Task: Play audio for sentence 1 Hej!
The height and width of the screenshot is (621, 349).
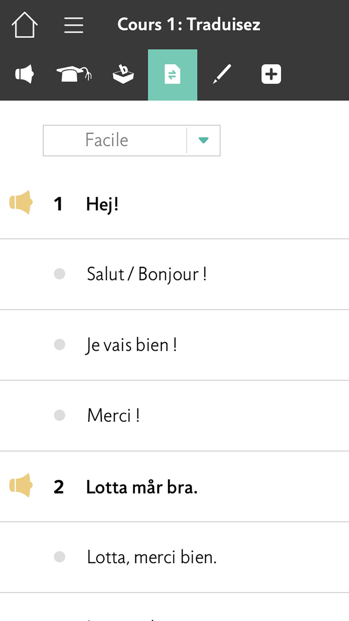Action: (21, 202)
